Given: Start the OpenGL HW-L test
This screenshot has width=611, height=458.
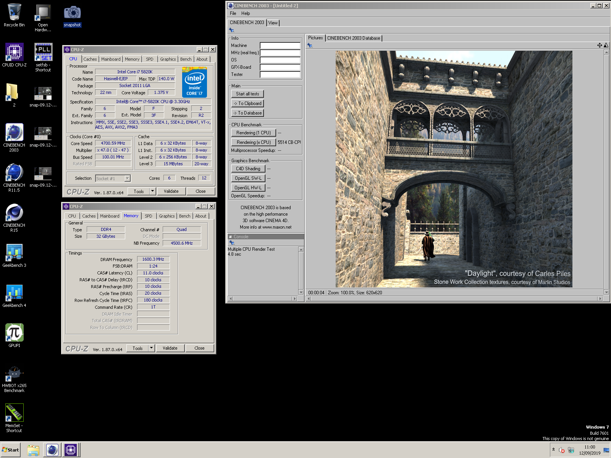Looking at the screenshot, I should click(x=248, y=188).
